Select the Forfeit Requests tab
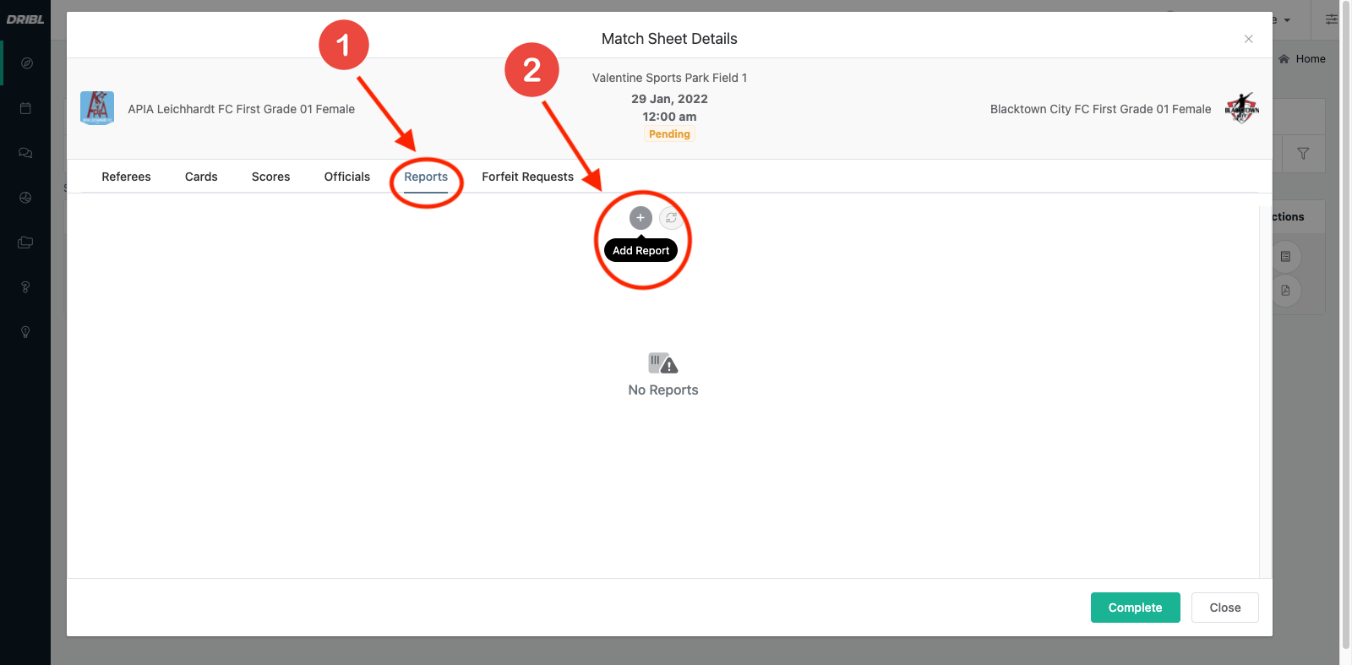Screen dimensions: 1352x665 point(527,177)
